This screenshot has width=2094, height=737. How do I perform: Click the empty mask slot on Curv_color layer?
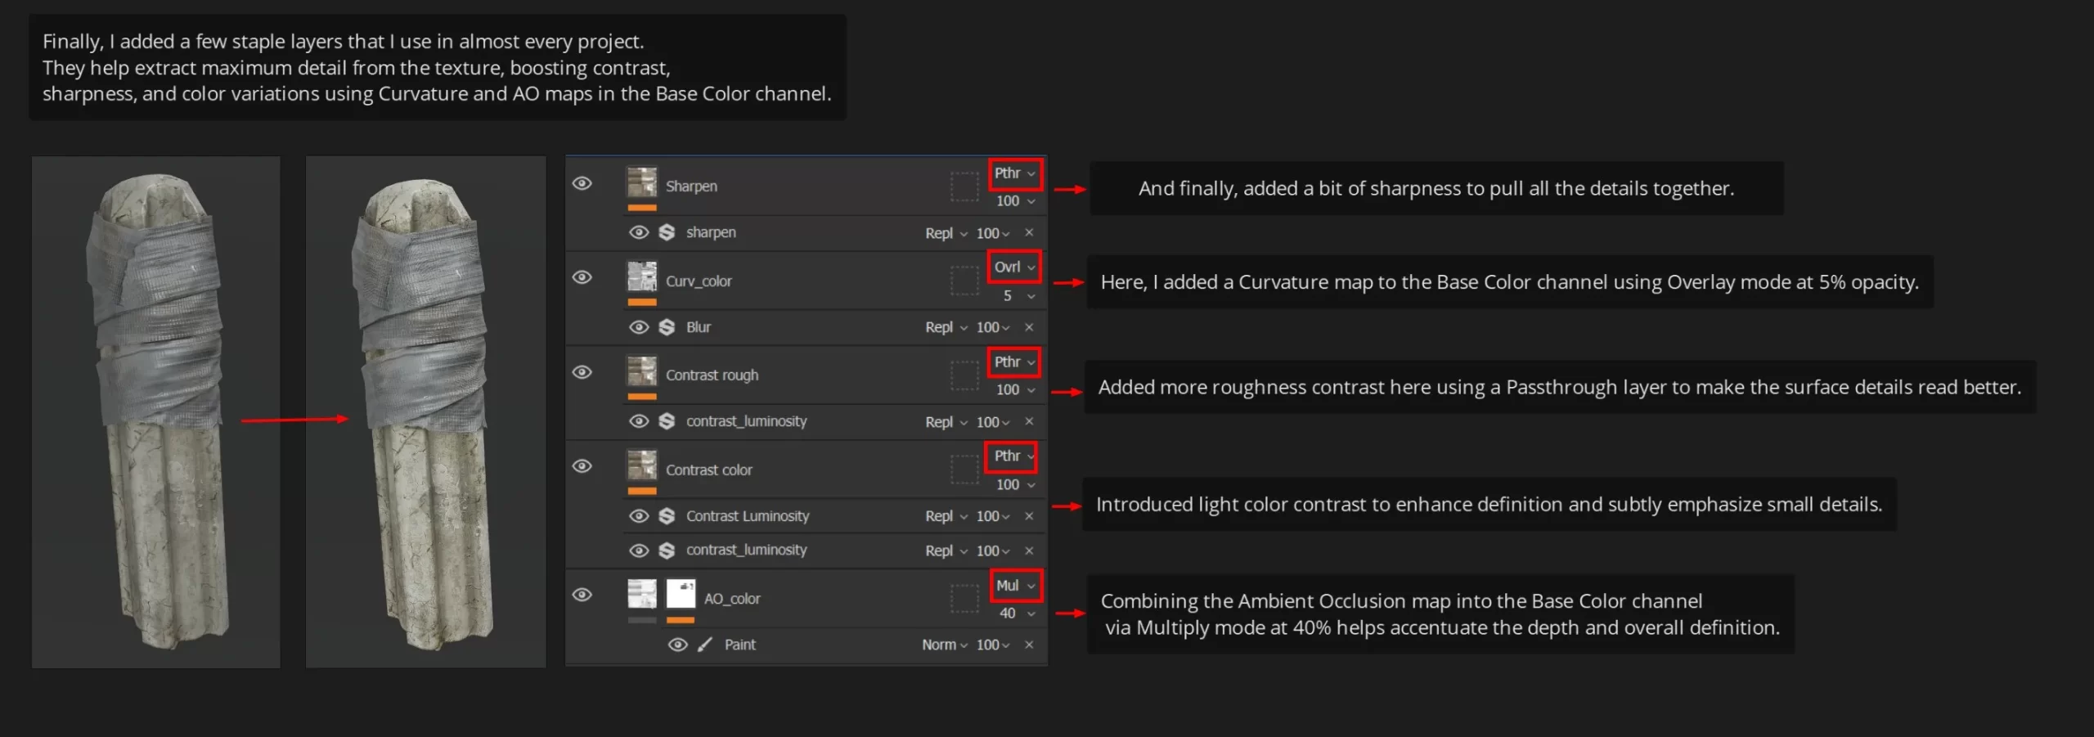tap(964, 281)
